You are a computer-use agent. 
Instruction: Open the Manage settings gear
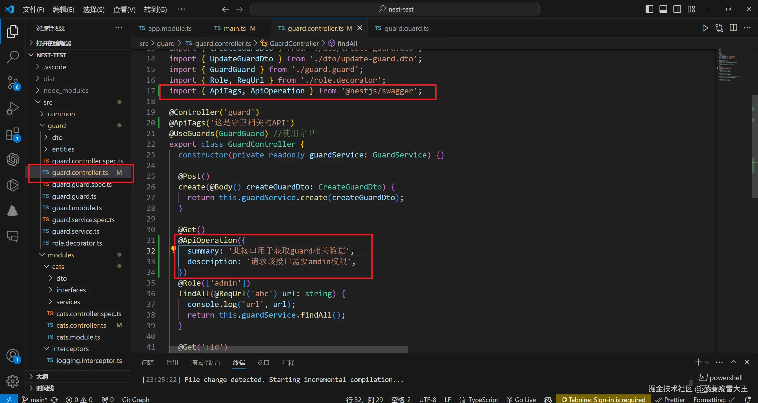pos(13,380)
